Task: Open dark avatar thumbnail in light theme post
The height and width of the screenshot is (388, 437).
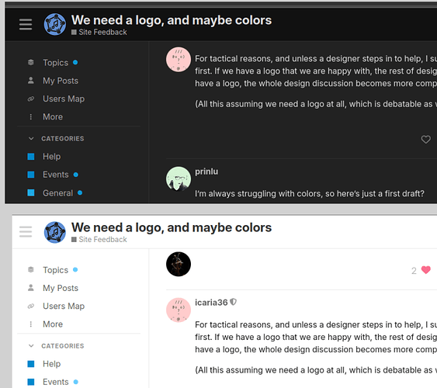Action: tap(179, 264)
